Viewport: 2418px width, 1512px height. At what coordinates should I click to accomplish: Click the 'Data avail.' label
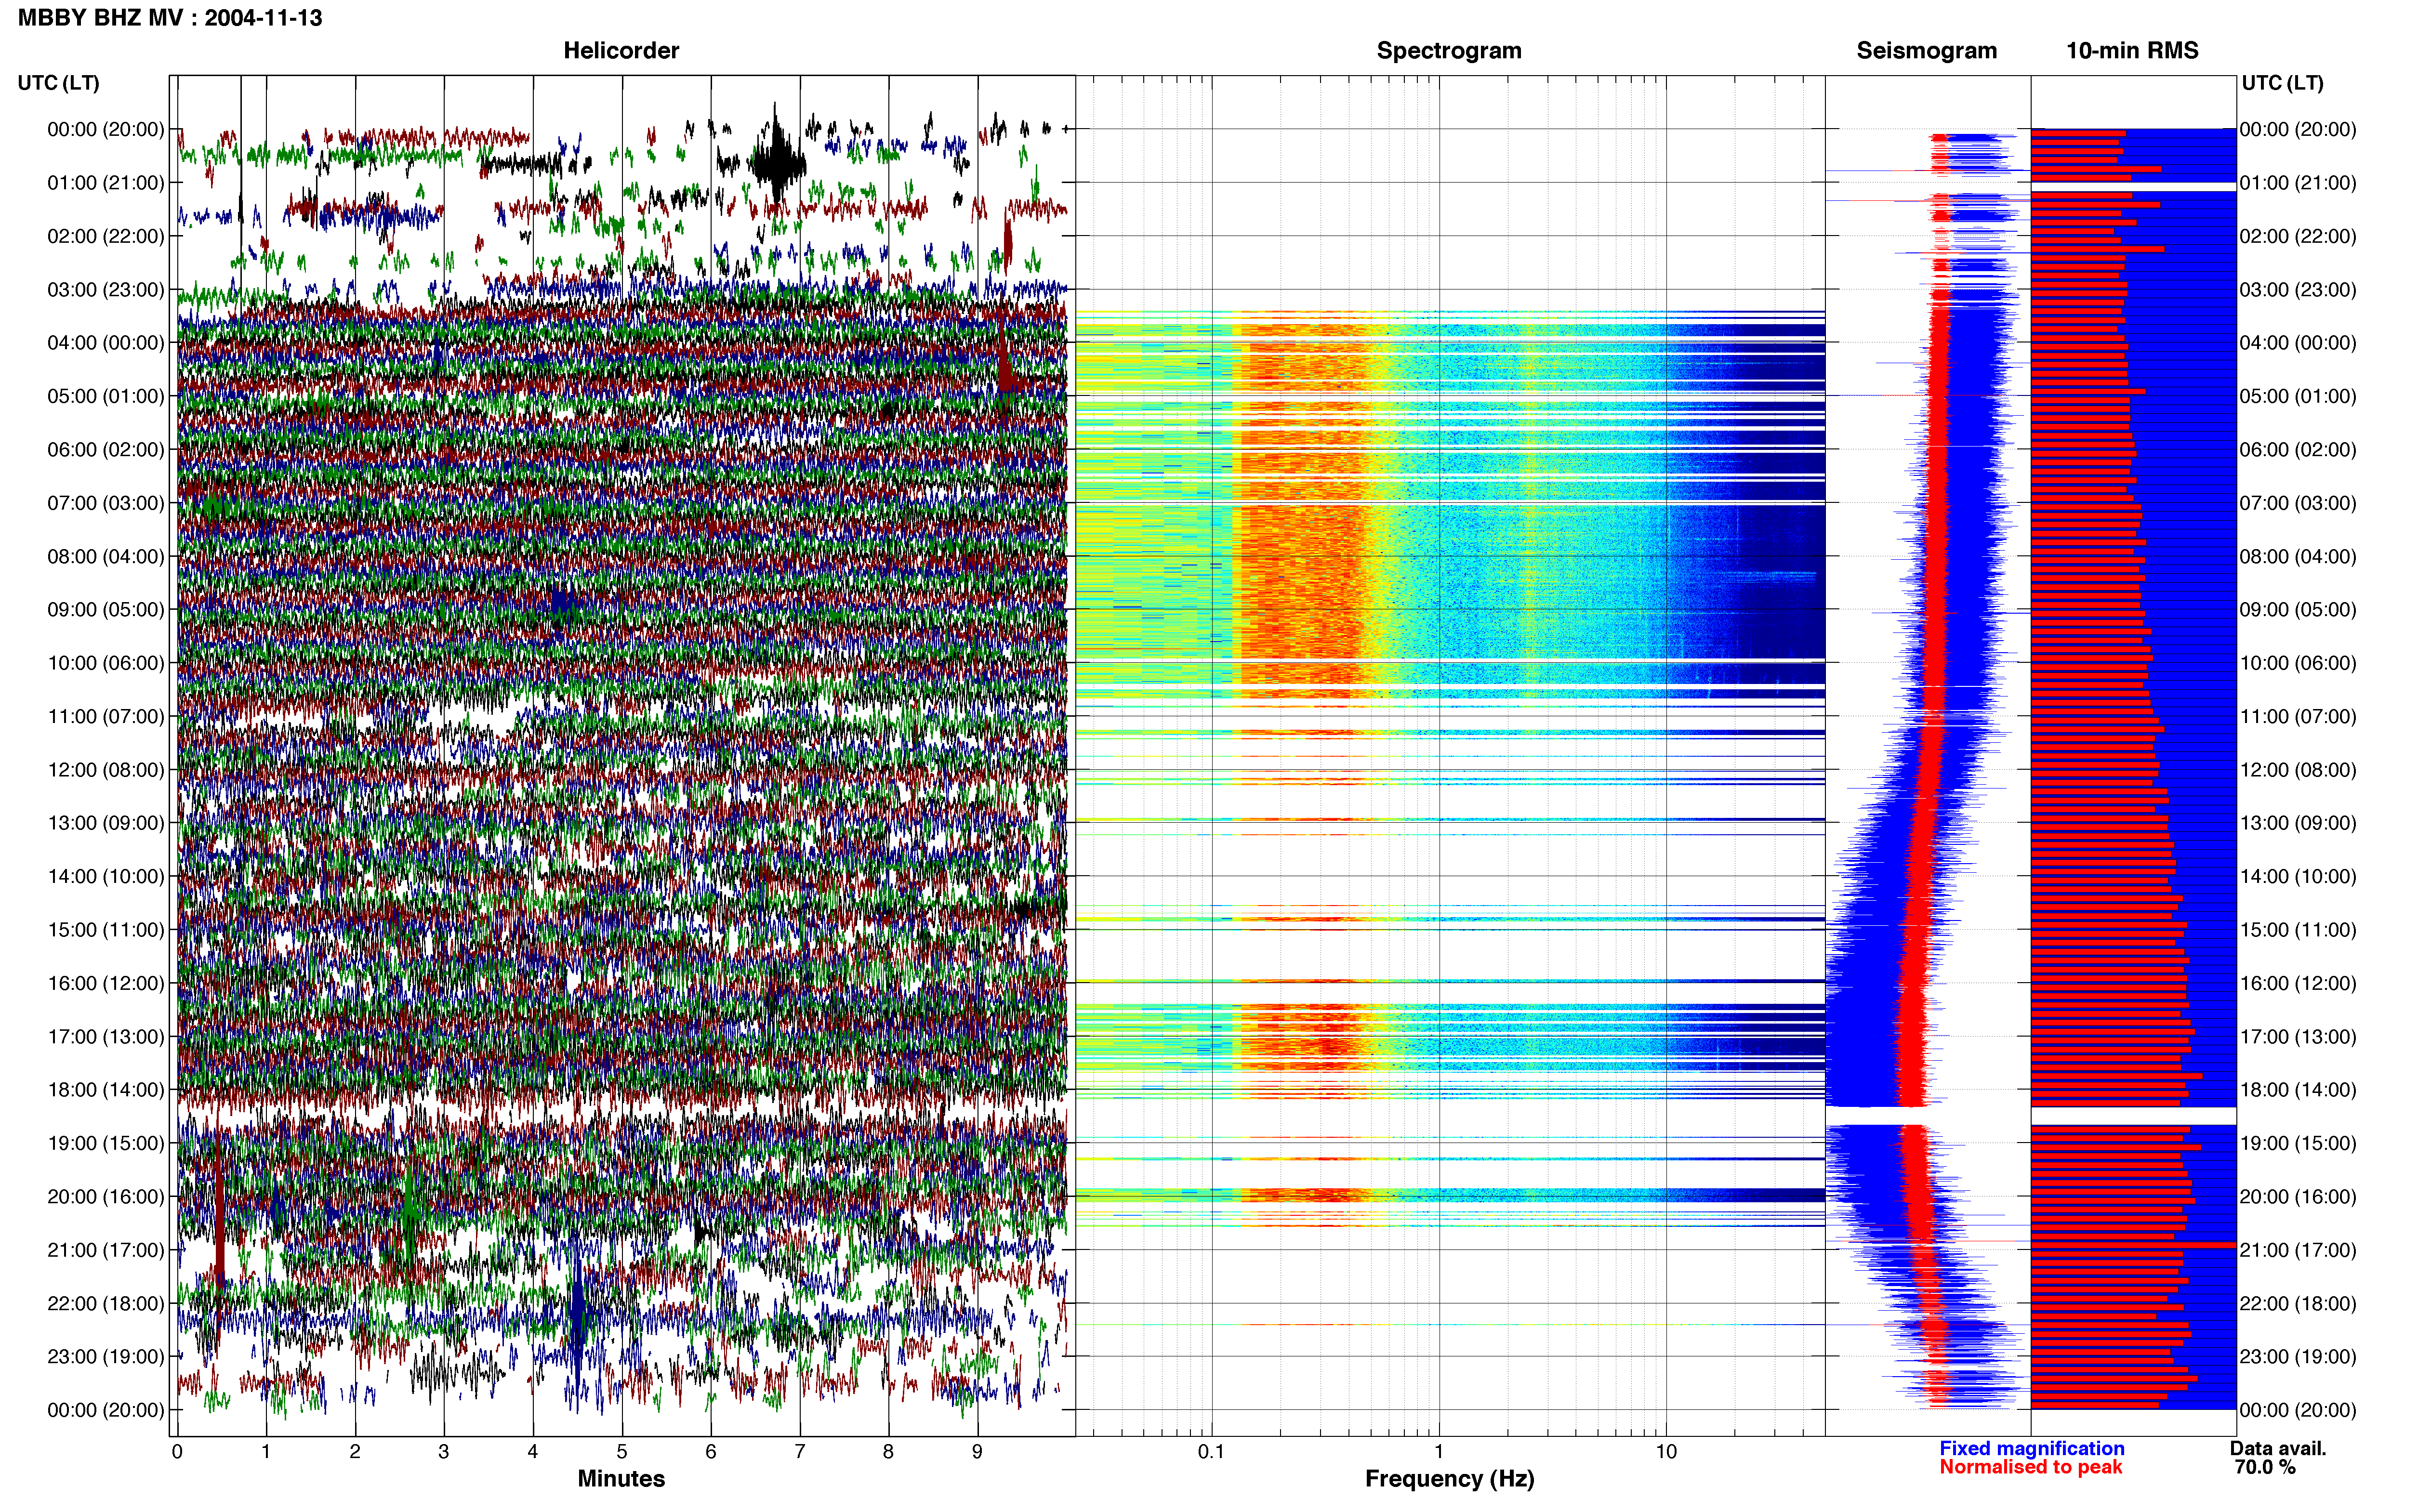[x=2278, y=1449]
